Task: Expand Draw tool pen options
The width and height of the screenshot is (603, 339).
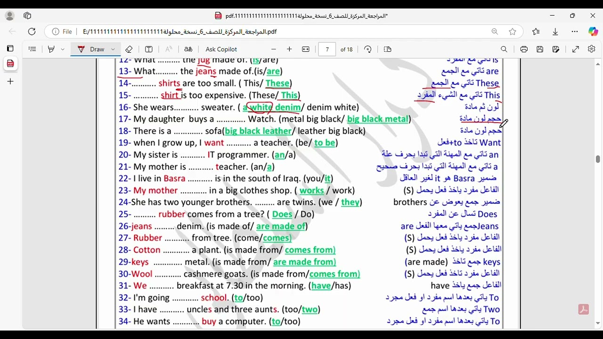Action: tap(113, 49)
